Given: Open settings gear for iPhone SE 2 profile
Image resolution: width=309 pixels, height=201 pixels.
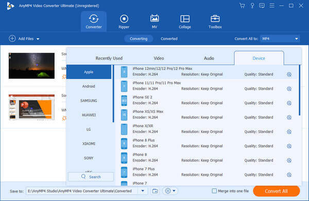Looking at the screenshot, I should (289, 103).
